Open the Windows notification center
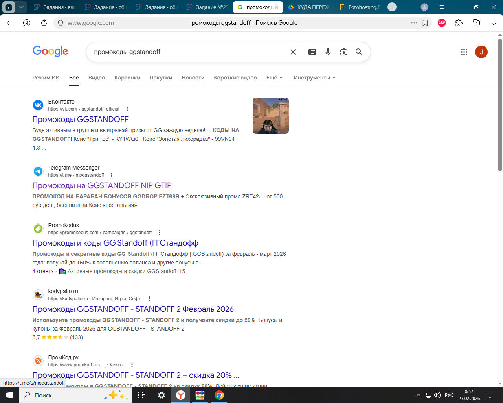503x403 pixels. 490,395
